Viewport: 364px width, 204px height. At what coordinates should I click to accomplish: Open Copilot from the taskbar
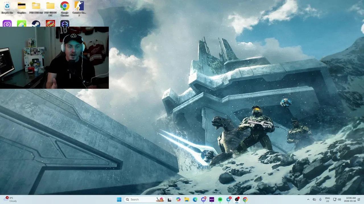[178, 199]
